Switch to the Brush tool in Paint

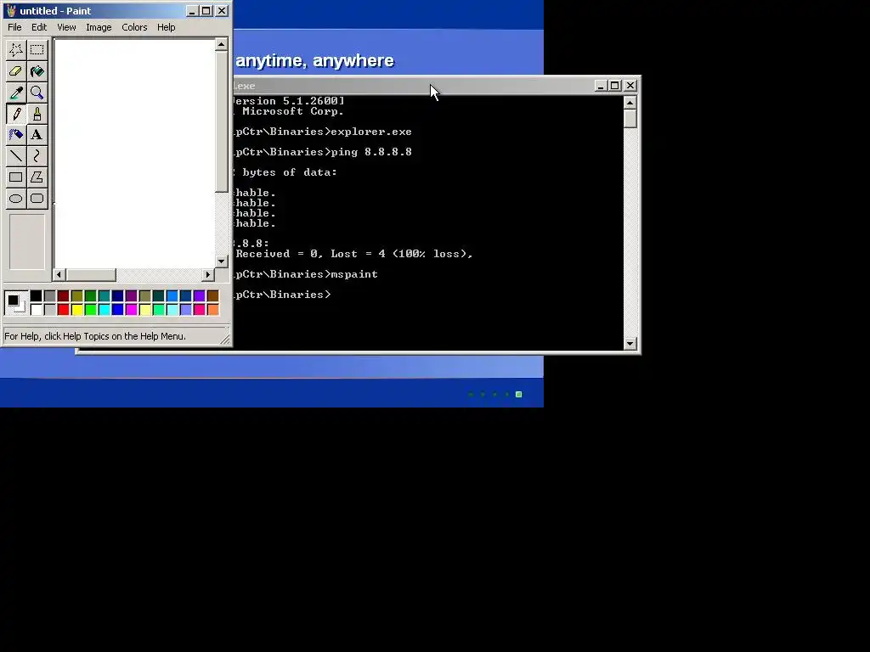click(x=37, y=114)
